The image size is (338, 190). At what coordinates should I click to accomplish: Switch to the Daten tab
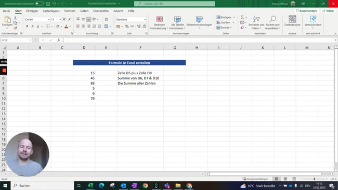point(84,11)
